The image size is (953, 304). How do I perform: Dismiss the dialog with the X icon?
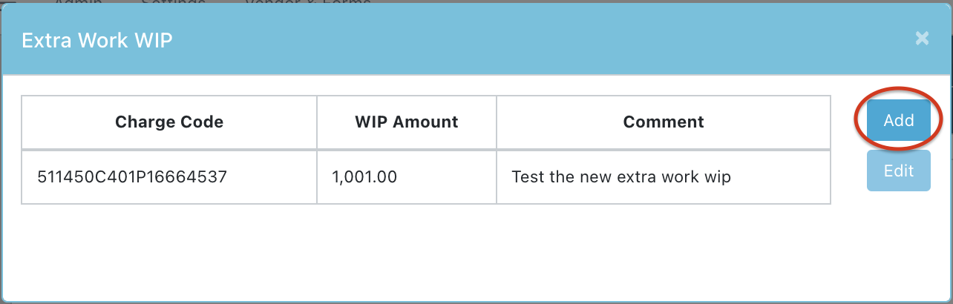click(922, 39)
